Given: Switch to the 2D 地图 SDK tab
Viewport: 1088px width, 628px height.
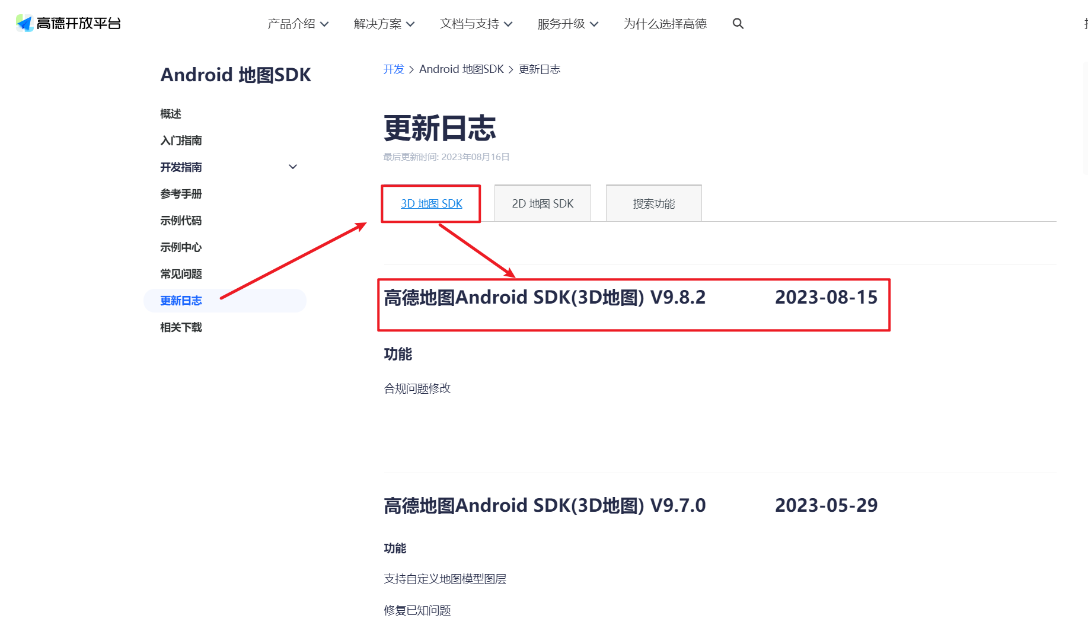Looking at the screenshot, I should (543, 203).
